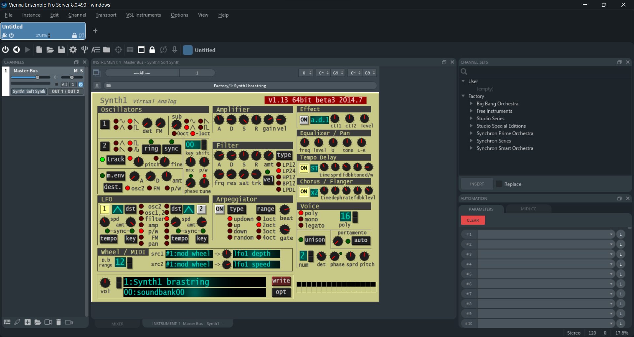634x337 pixels.
Task: Click the plus icon below channels list
Action: [28, 322]
